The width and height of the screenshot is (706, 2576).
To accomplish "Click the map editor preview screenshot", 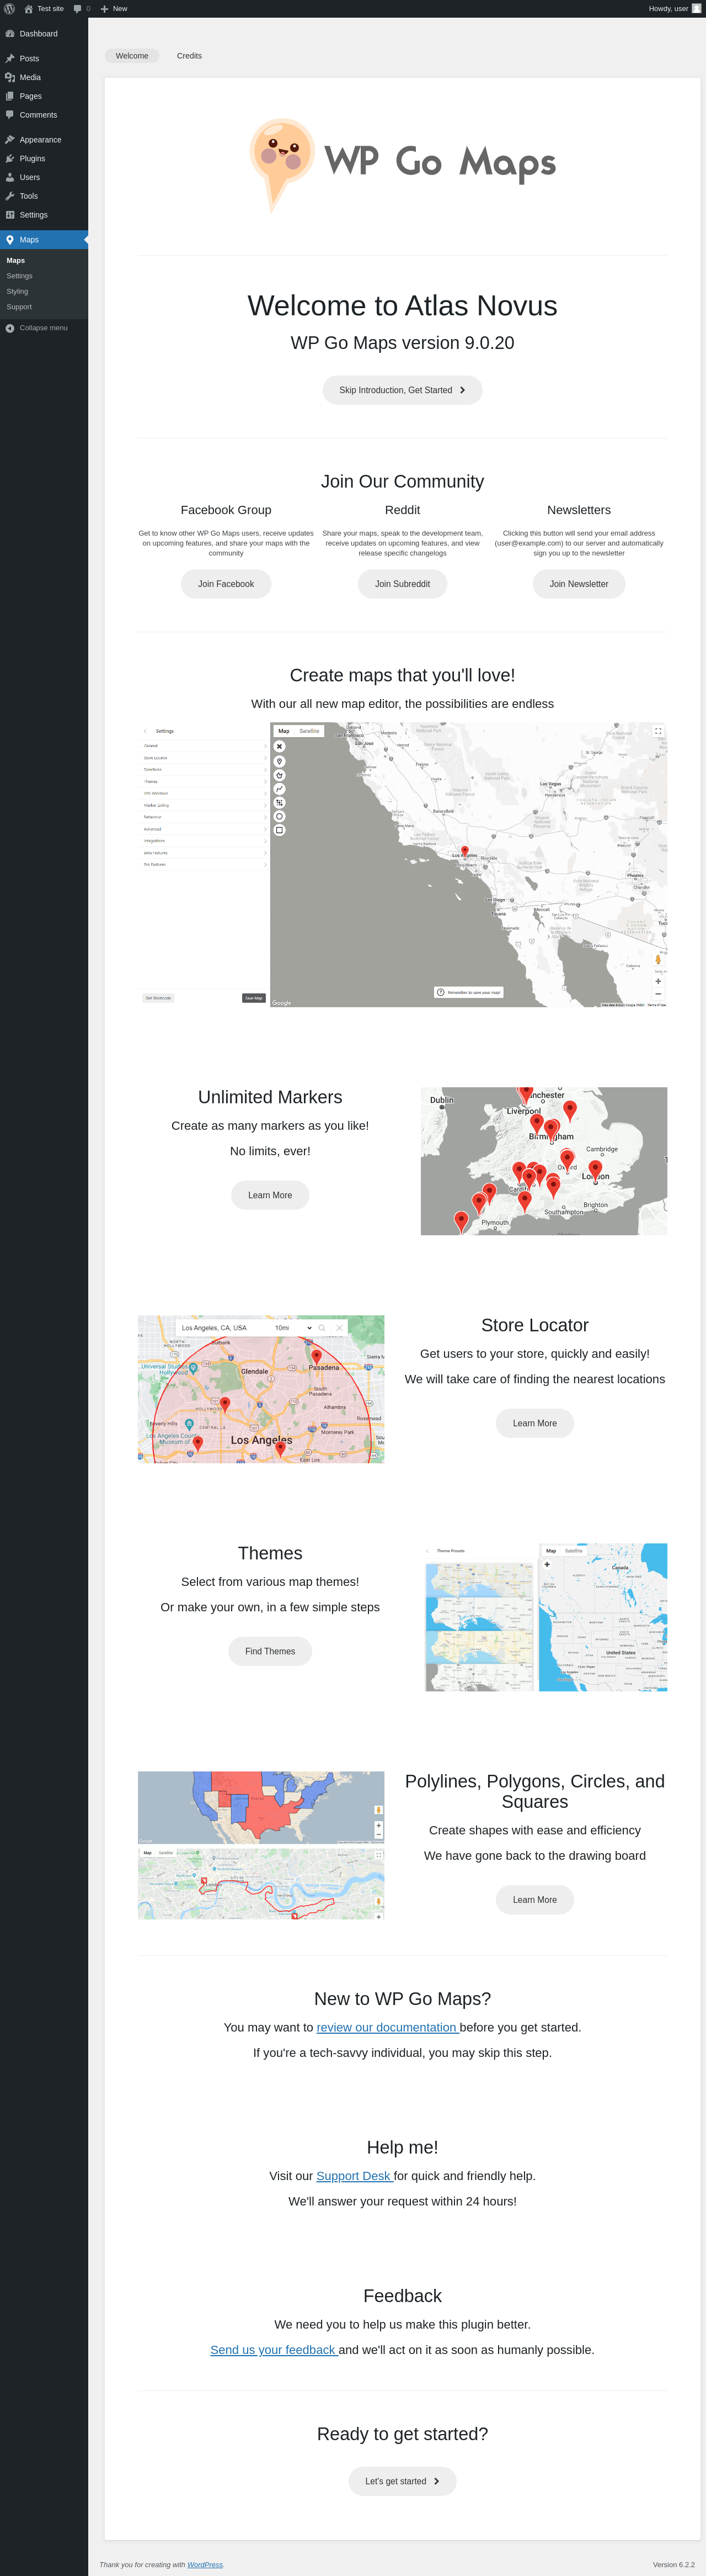I will click(403, 865).
